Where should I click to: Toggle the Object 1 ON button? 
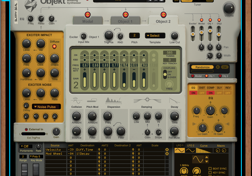coord(126,15)
